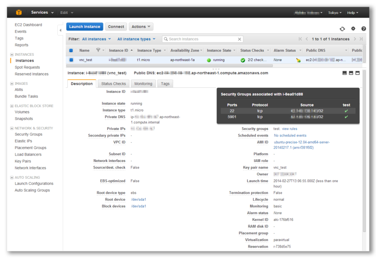Open Security Groups in sidebar
This screenshot has width=376, height=258.
29,134
